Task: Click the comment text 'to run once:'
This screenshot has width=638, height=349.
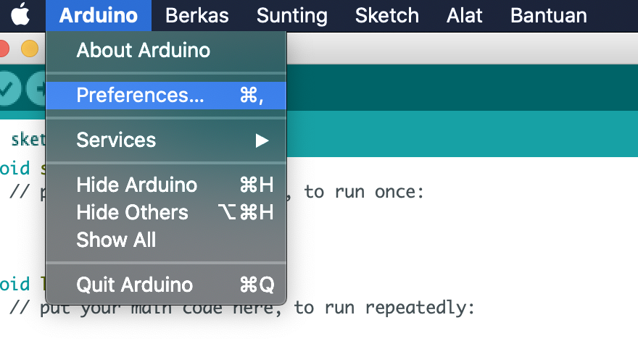Action: coord(364,191)
